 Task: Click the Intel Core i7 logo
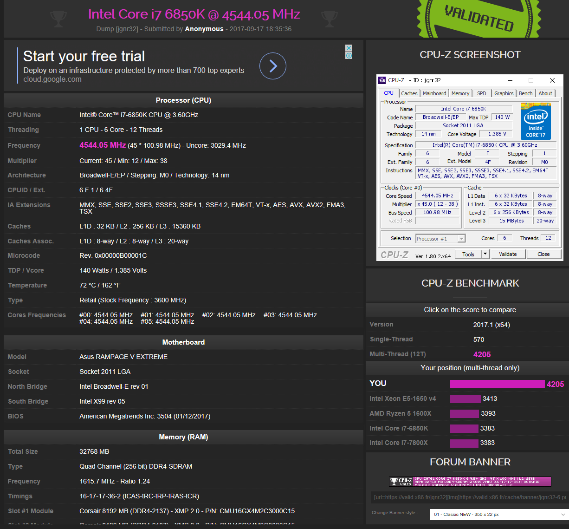(536, 122)
